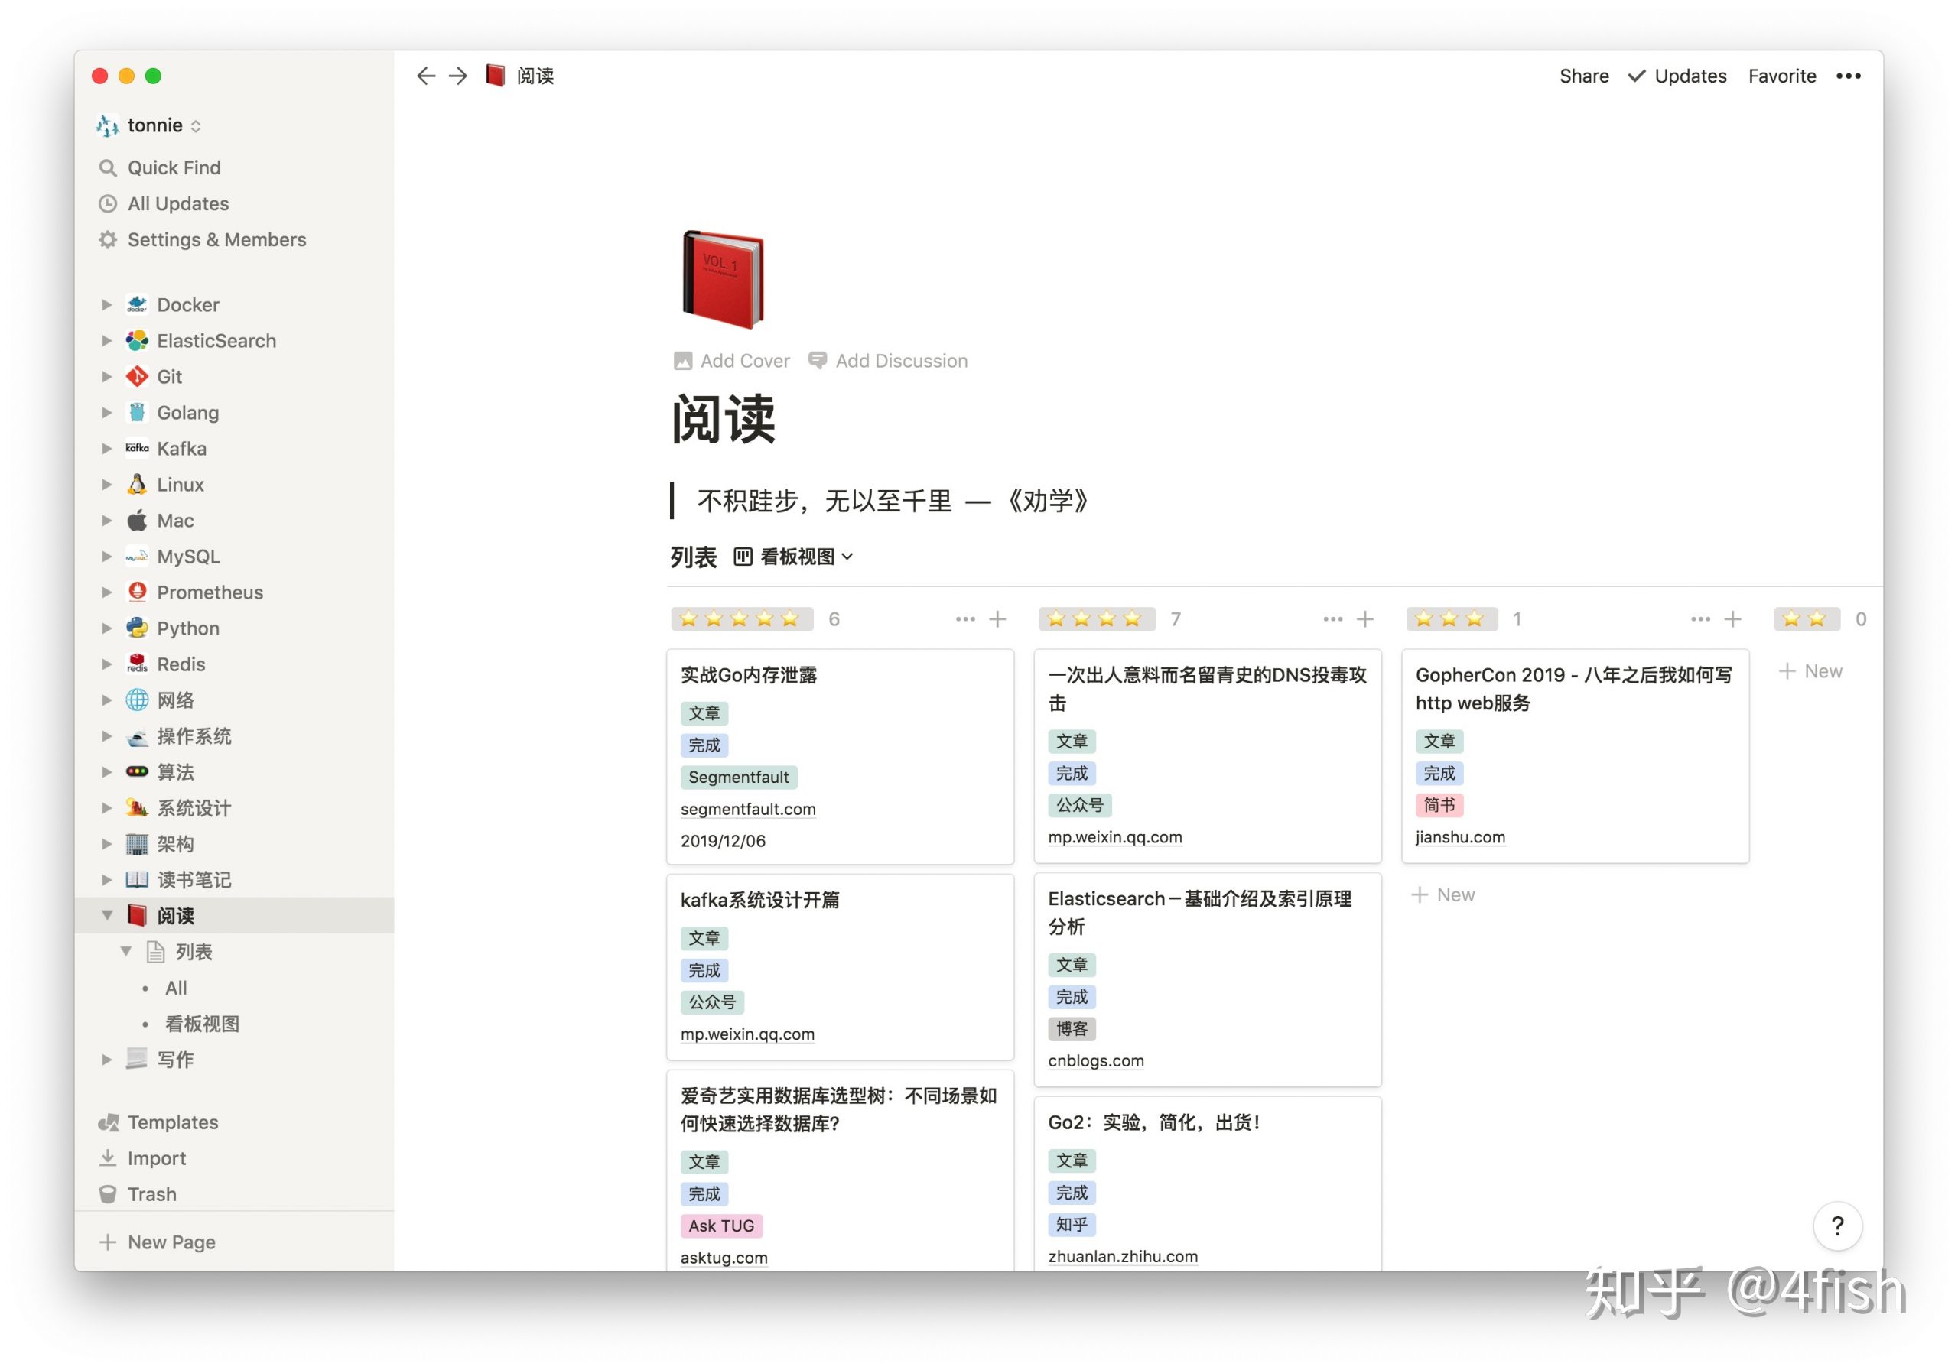Open the 看板视图 view dropdown
The image size is (1958, 1370).
(794, 557)
